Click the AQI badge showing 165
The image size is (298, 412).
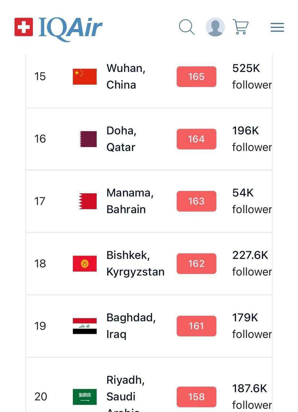pos(196,77)
